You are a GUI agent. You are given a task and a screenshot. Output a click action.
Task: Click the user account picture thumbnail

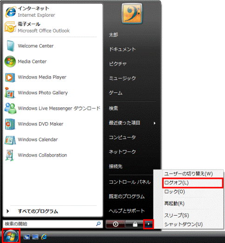coord(132,13)
